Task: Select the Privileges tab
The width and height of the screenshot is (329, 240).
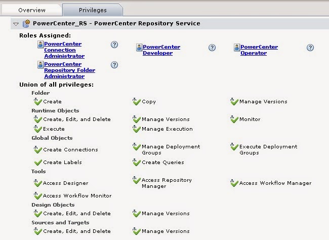Action: 93,10
